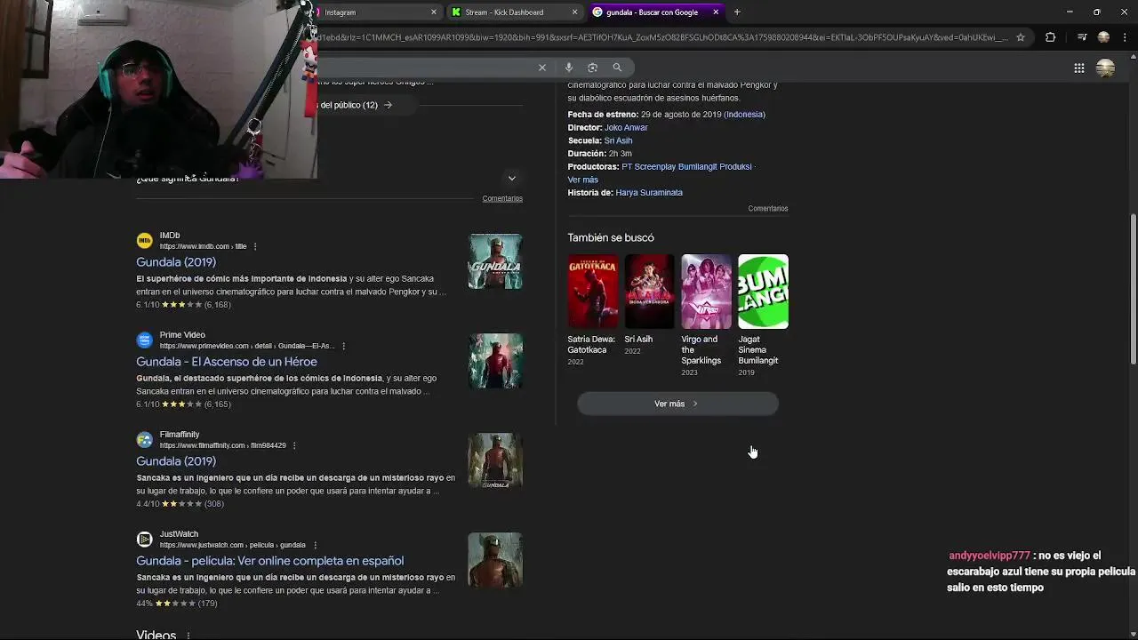
Task: Open more options for Filmaffinity result
Action: pyautogui.click(x=294, y=445)
